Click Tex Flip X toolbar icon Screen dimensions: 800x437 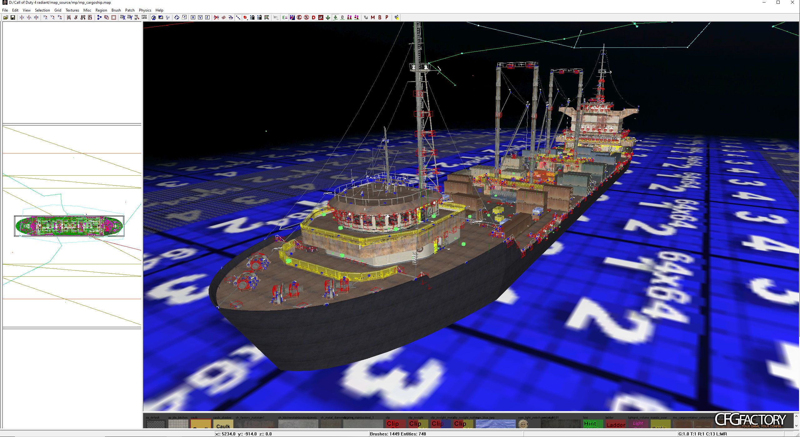coord(123,17)
